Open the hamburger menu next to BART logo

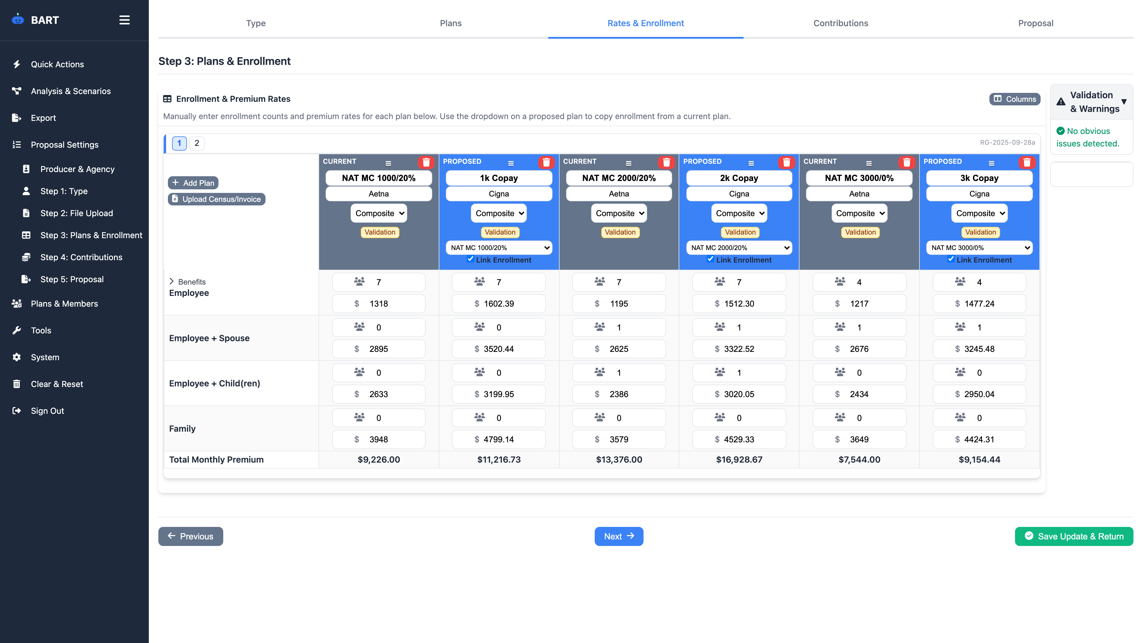point(124,20)
